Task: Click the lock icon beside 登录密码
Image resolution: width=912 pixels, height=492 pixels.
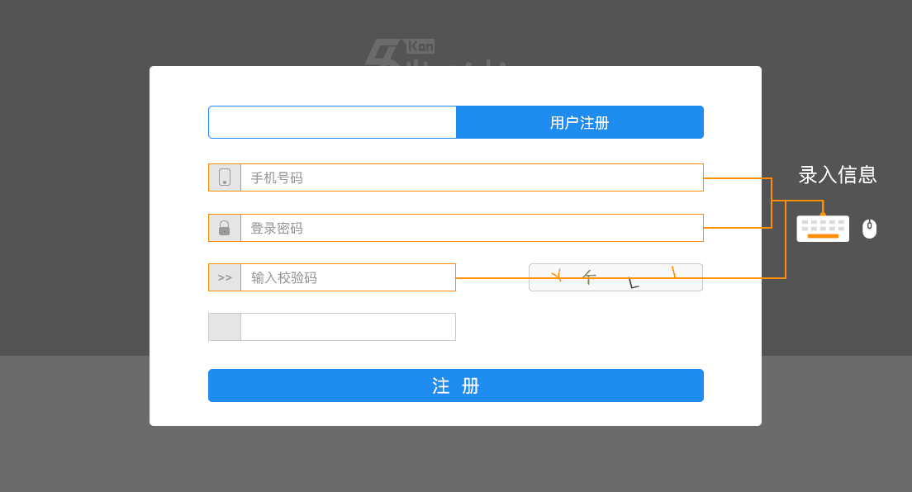Action: point(225,228)
